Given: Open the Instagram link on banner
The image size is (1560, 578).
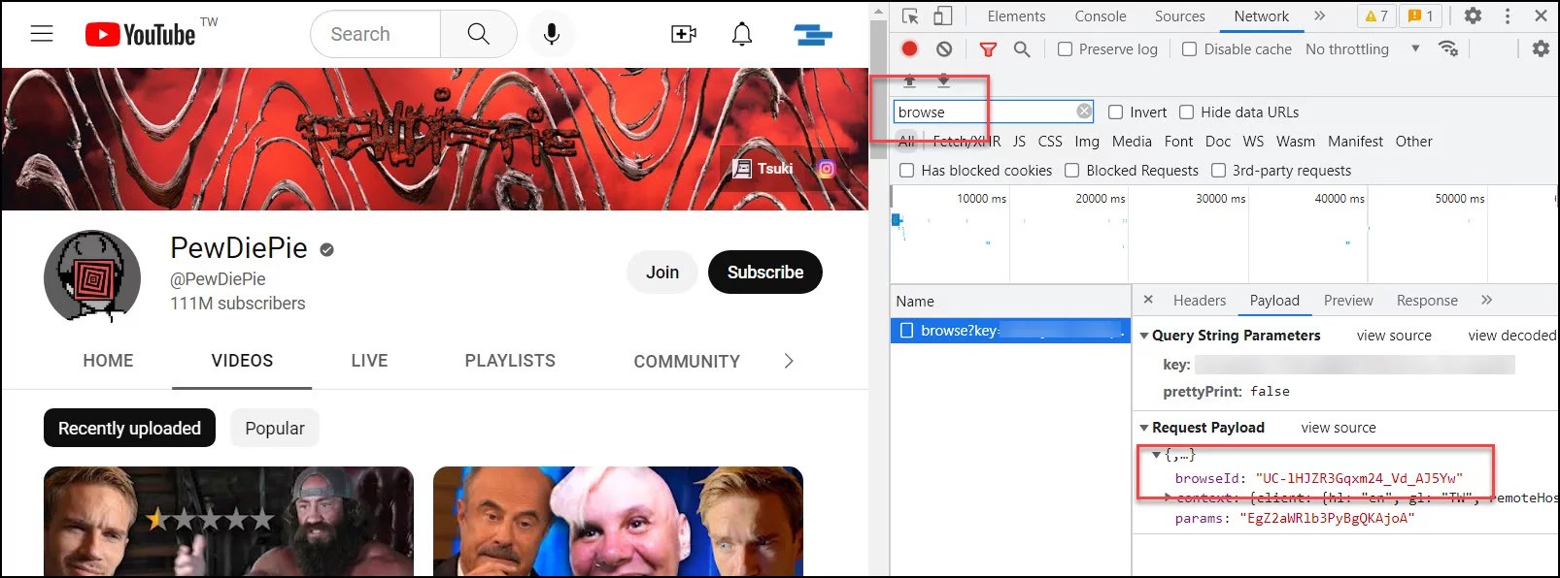Looking at the screenshot, I should [827, 169].
